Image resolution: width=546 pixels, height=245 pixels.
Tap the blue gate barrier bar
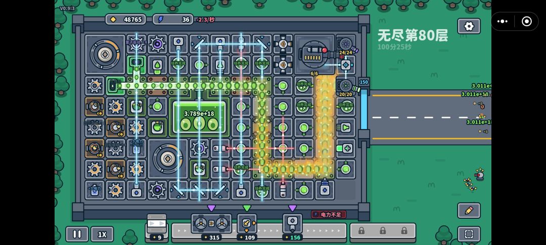click(364, 109)
